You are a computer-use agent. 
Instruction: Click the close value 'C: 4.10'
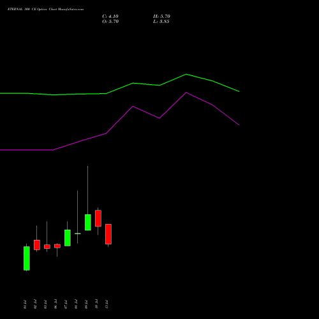click(x=110, y=17)
